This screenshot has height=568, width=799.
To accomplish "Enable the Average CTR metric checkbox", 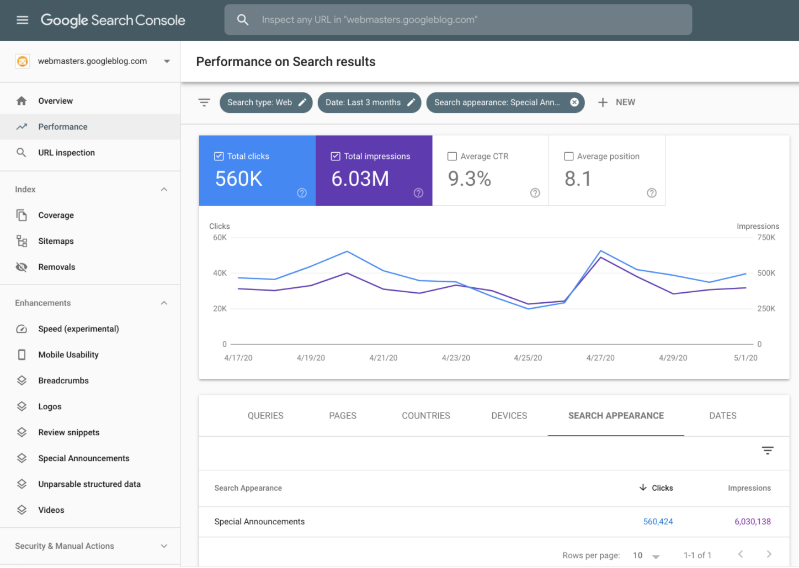I will [452, 156].
